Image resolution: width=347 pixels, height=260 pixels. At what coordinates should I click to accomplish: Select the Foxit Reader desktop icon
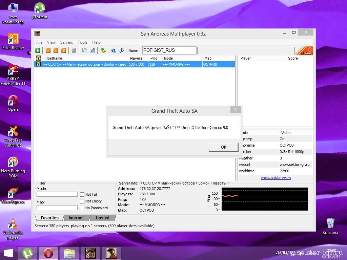(x=13, y=41)
